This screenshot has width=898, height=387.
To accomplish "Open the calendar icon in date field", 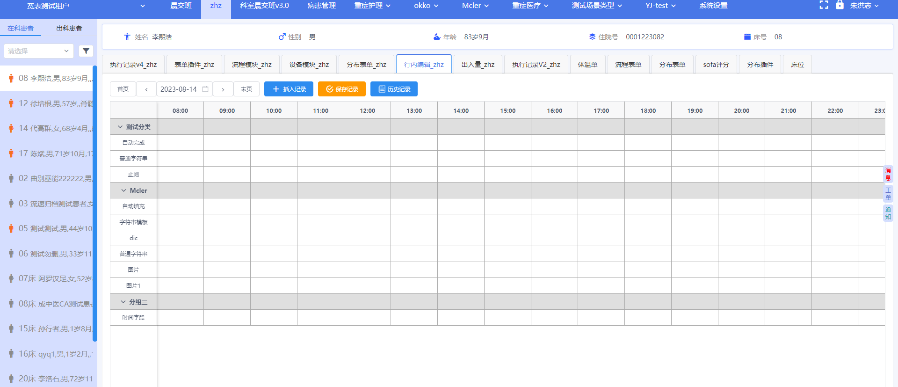I will [x=205, y=89].
